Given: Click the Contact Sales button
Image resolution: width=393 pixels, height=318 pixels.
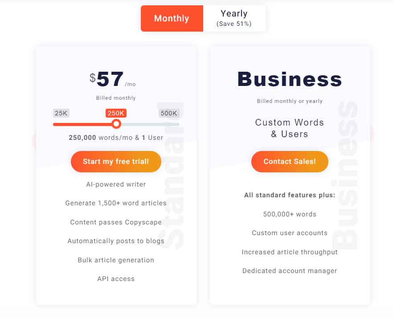Looking at the screenshot, I should coord(290,162).
